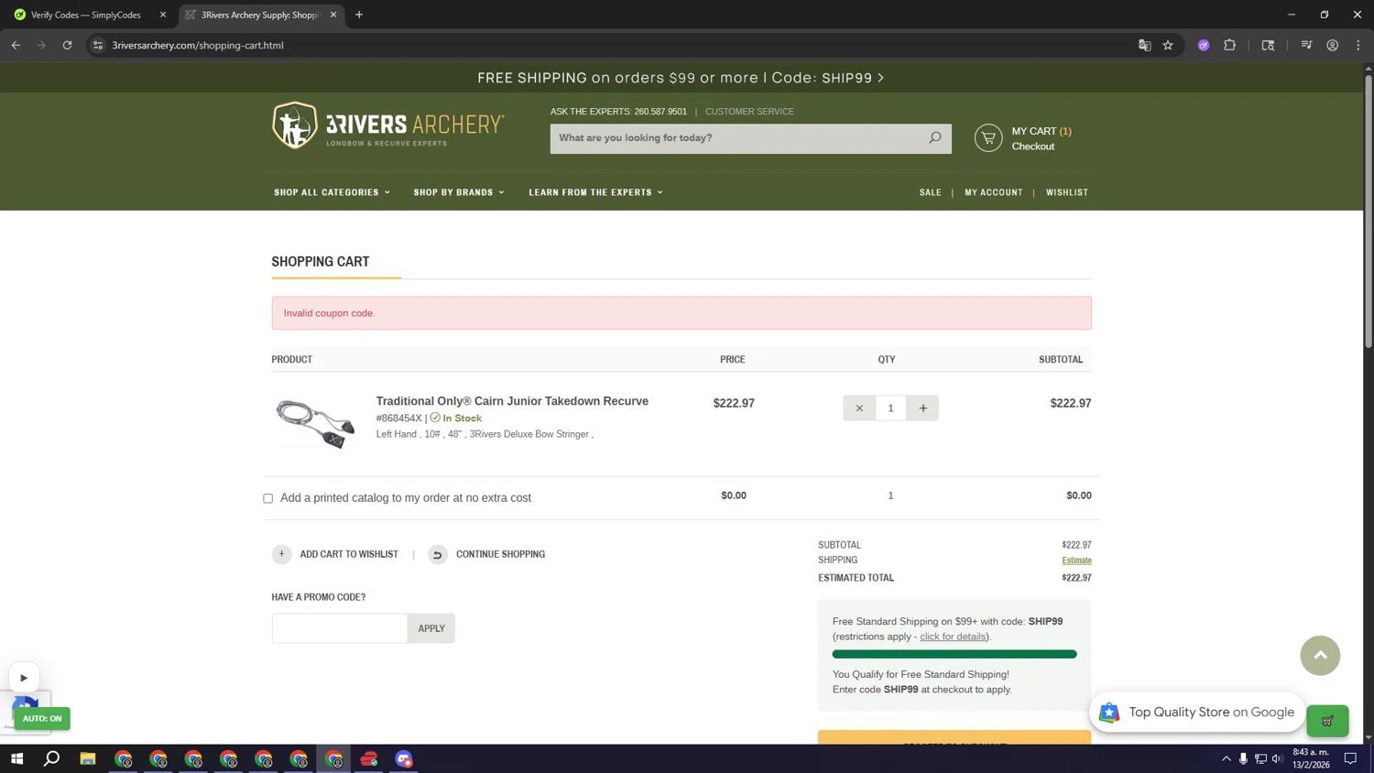Click the Top Quality Store on Google badge
Screen dimensions: 1374x773
[1196, 713]
